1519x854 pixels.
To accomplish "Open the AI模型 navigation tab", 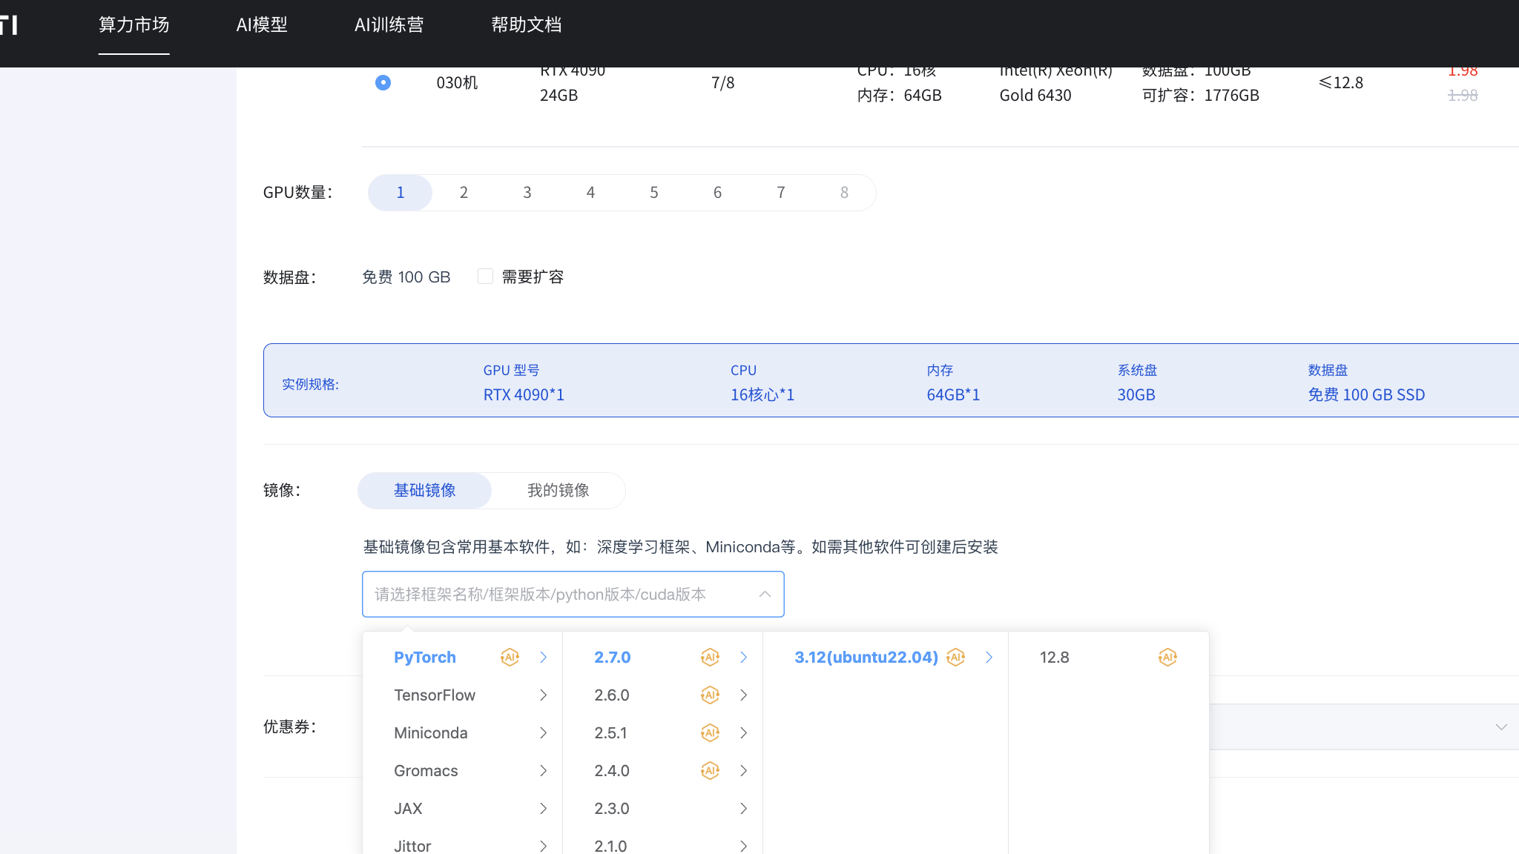I will pos(262,25).
